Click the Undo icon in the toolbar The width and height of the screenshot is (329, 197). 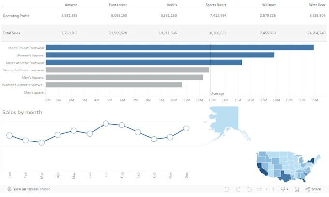pyautogui.click(x=227, y=189)
